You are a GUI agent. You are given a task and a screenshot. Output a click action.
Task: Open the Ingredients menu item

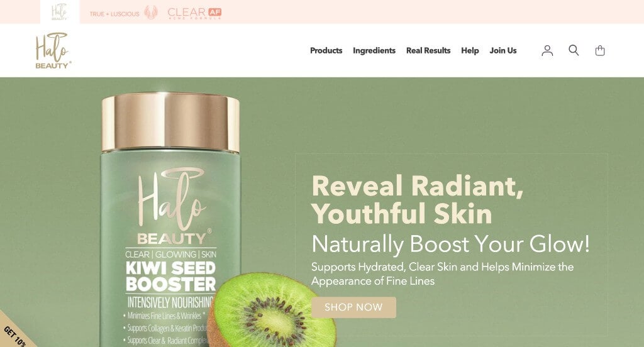[x=374, y=50]
